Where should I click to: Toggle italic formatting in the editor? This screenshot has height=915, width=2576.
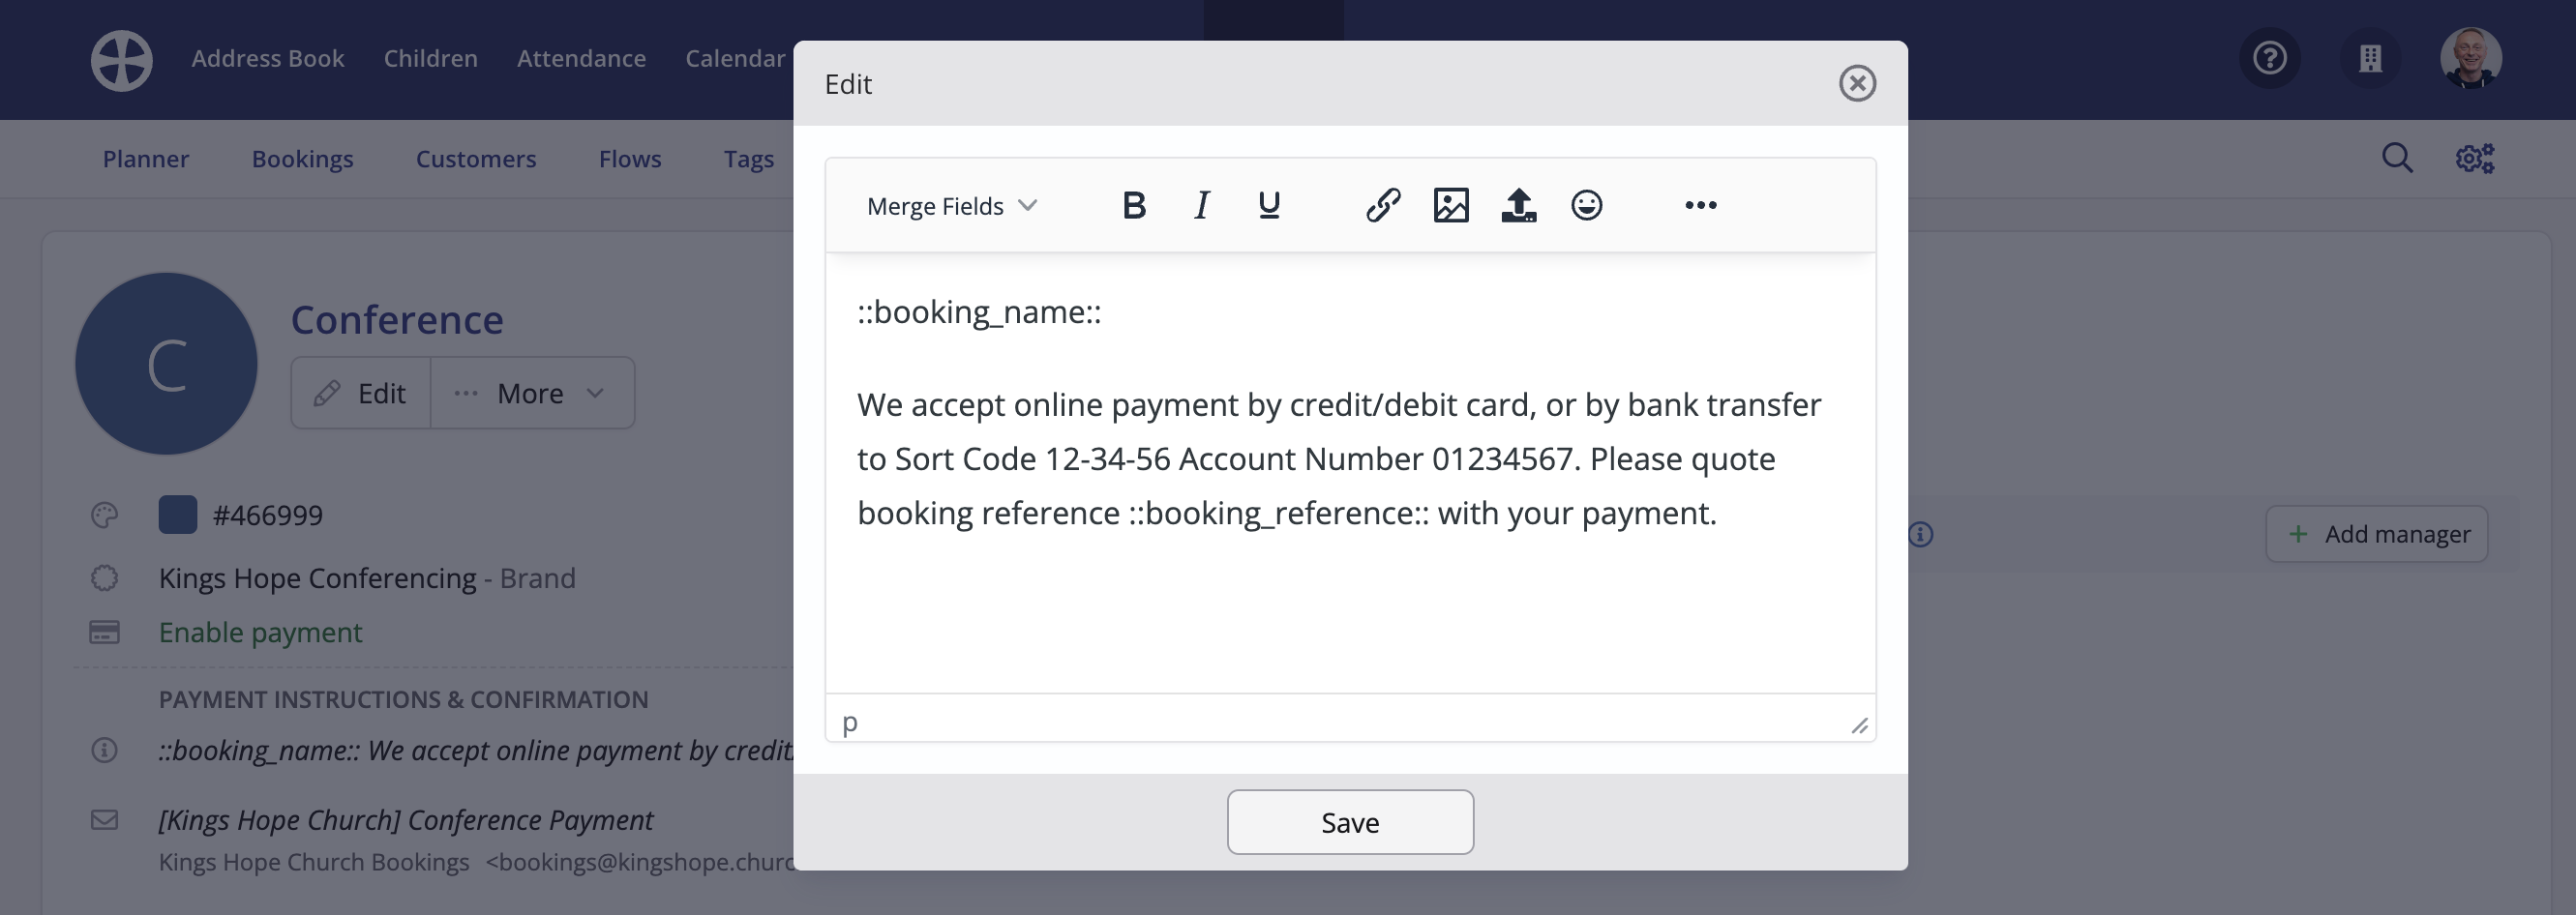coord(1201,205)
